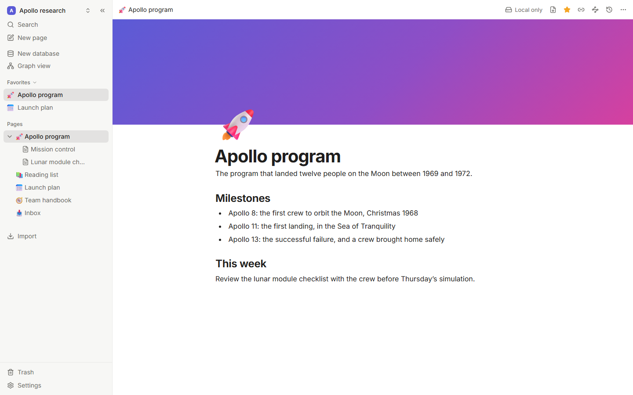
Task: Click the text "The program that landed twelve people"
Action: pos(280,174)
